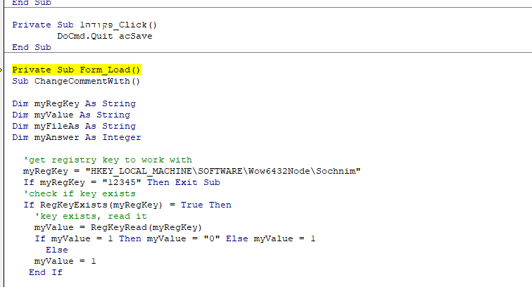Click the highlighted Private Sub Form_Load() line
Image resolution: width=532 pixels, height=287 pixels.
[77, 70]
